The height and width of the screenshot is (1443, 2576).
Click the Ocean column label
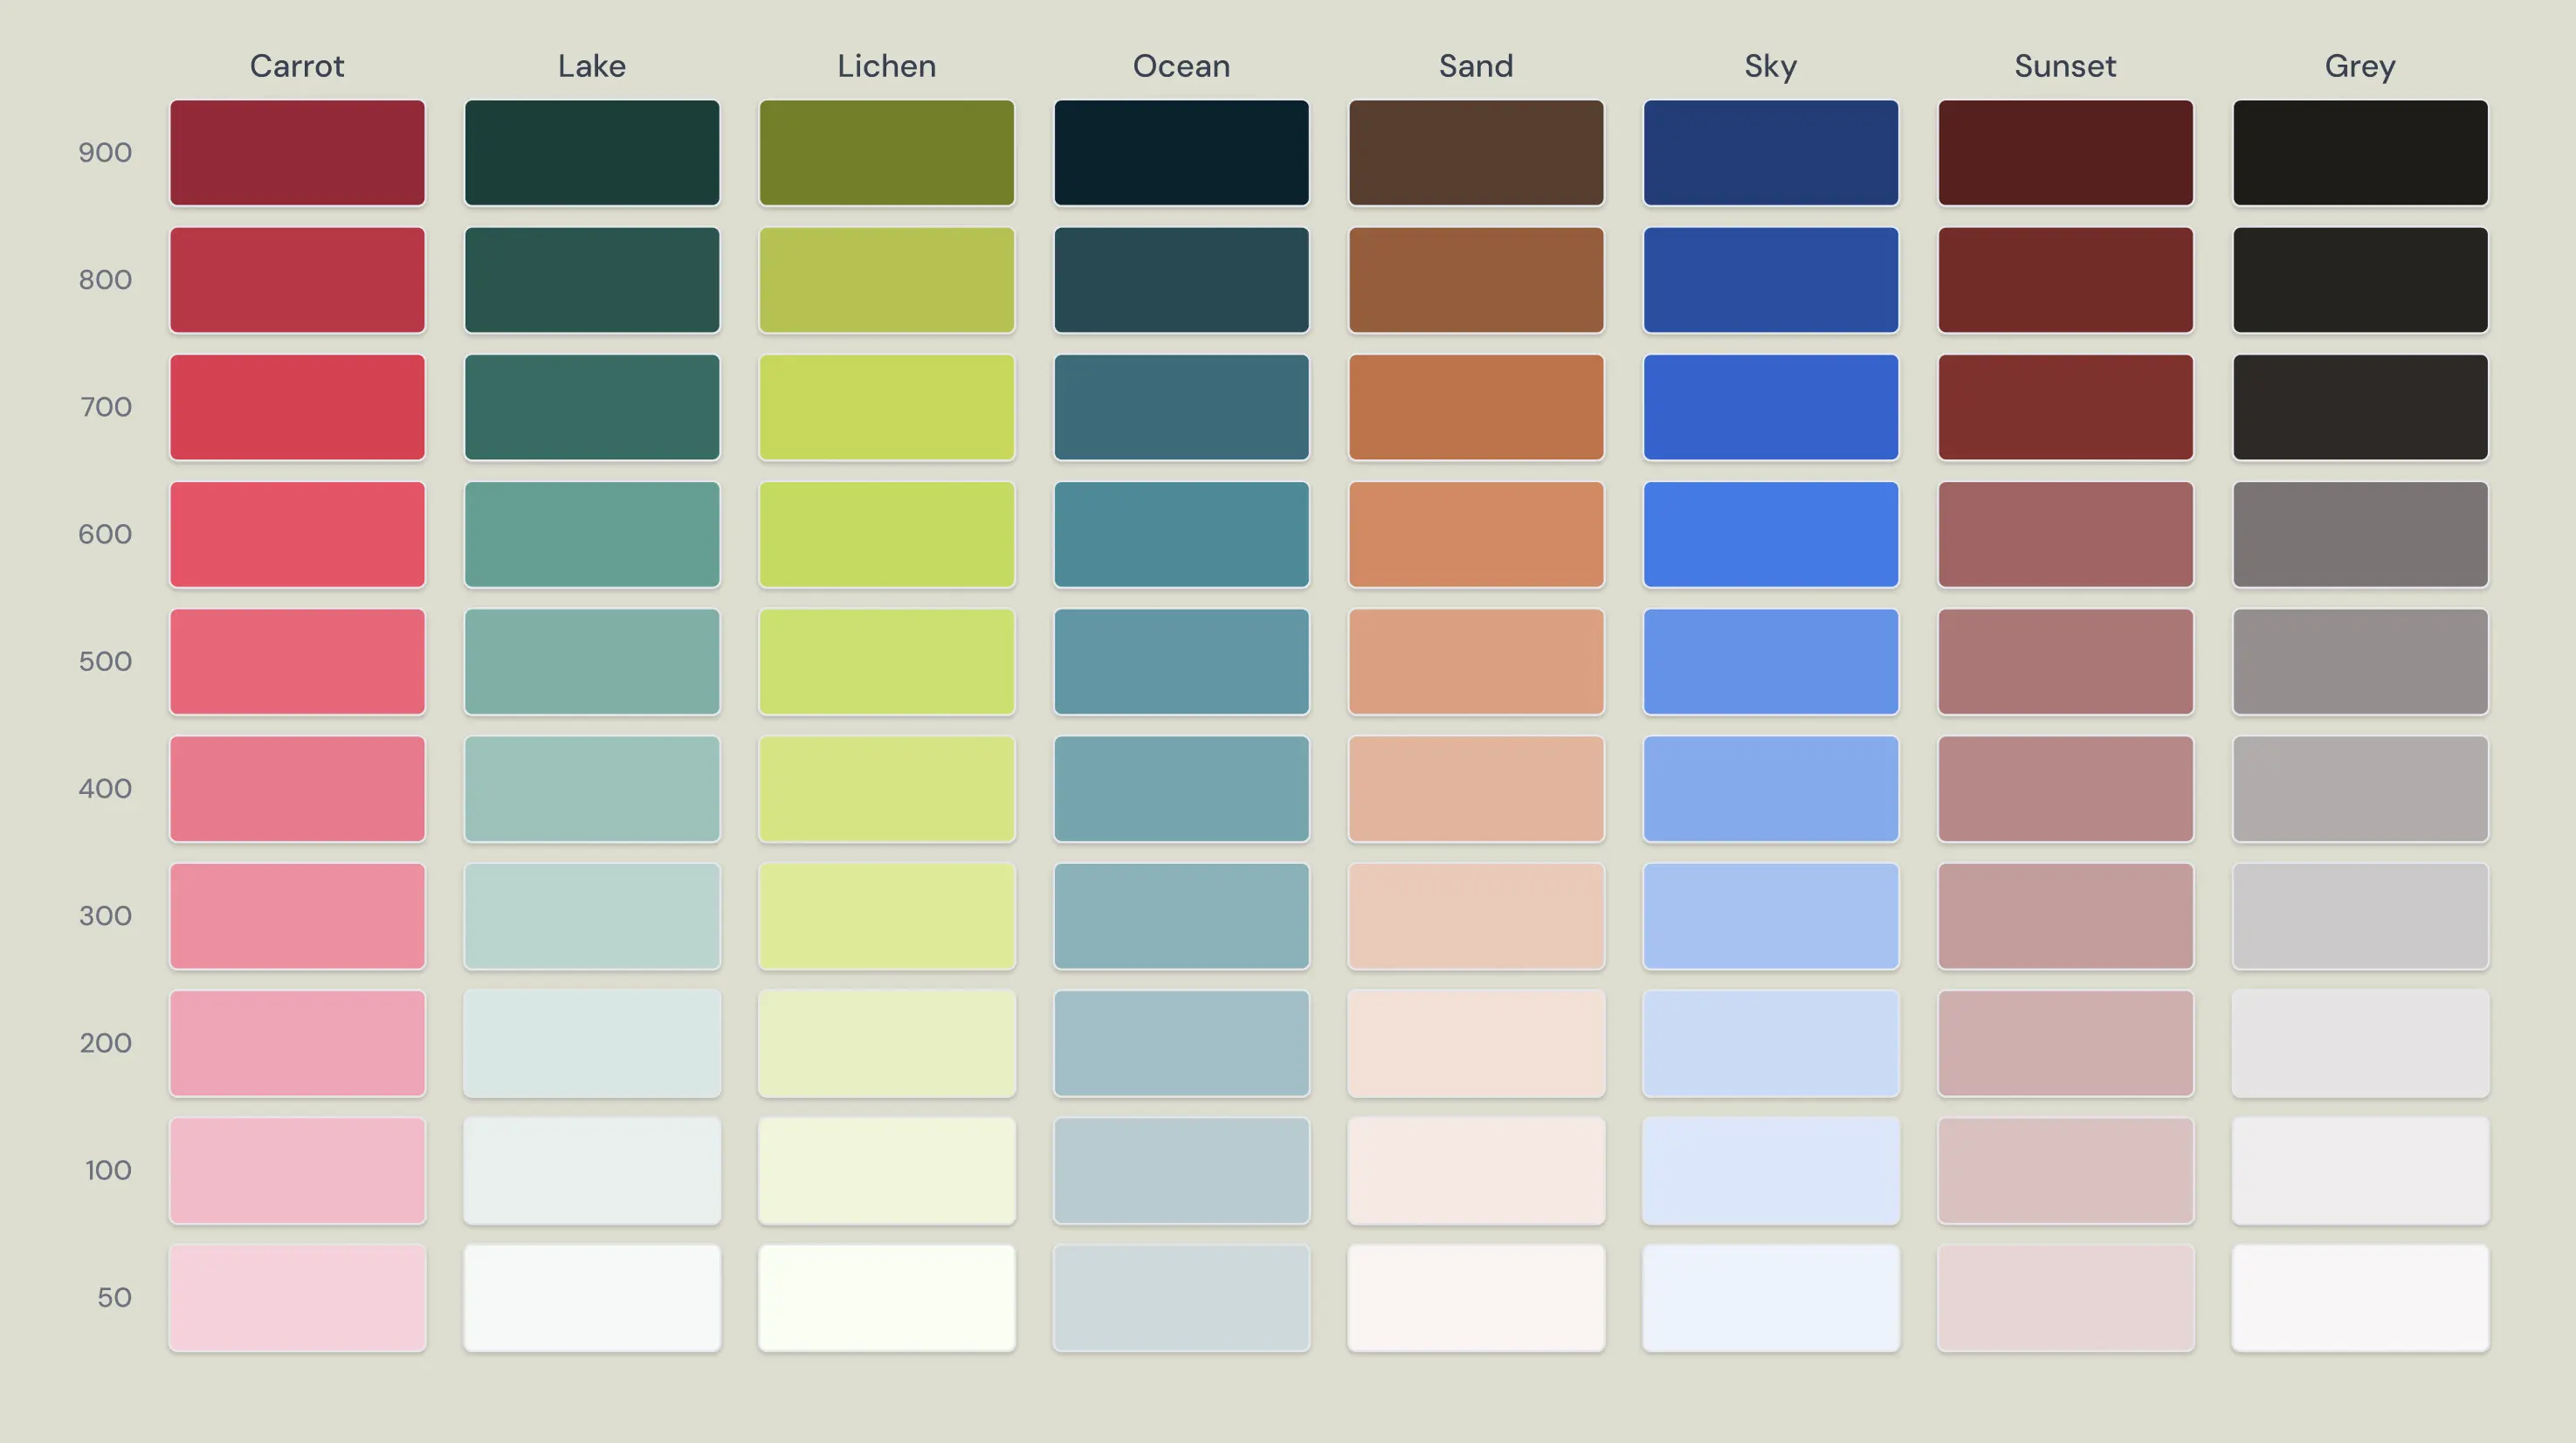1181,66
